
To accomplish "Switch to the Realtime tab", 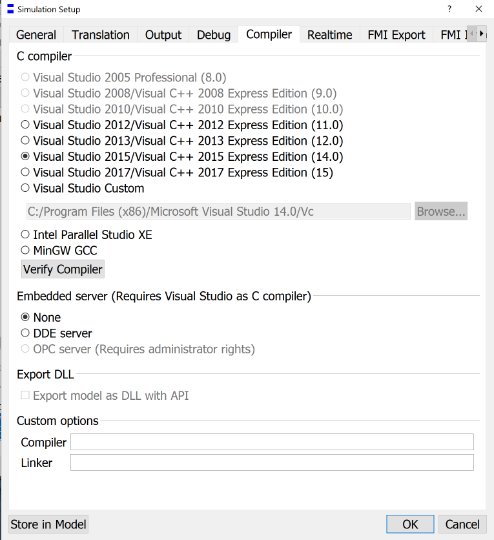I will click(x=330, y=35).
